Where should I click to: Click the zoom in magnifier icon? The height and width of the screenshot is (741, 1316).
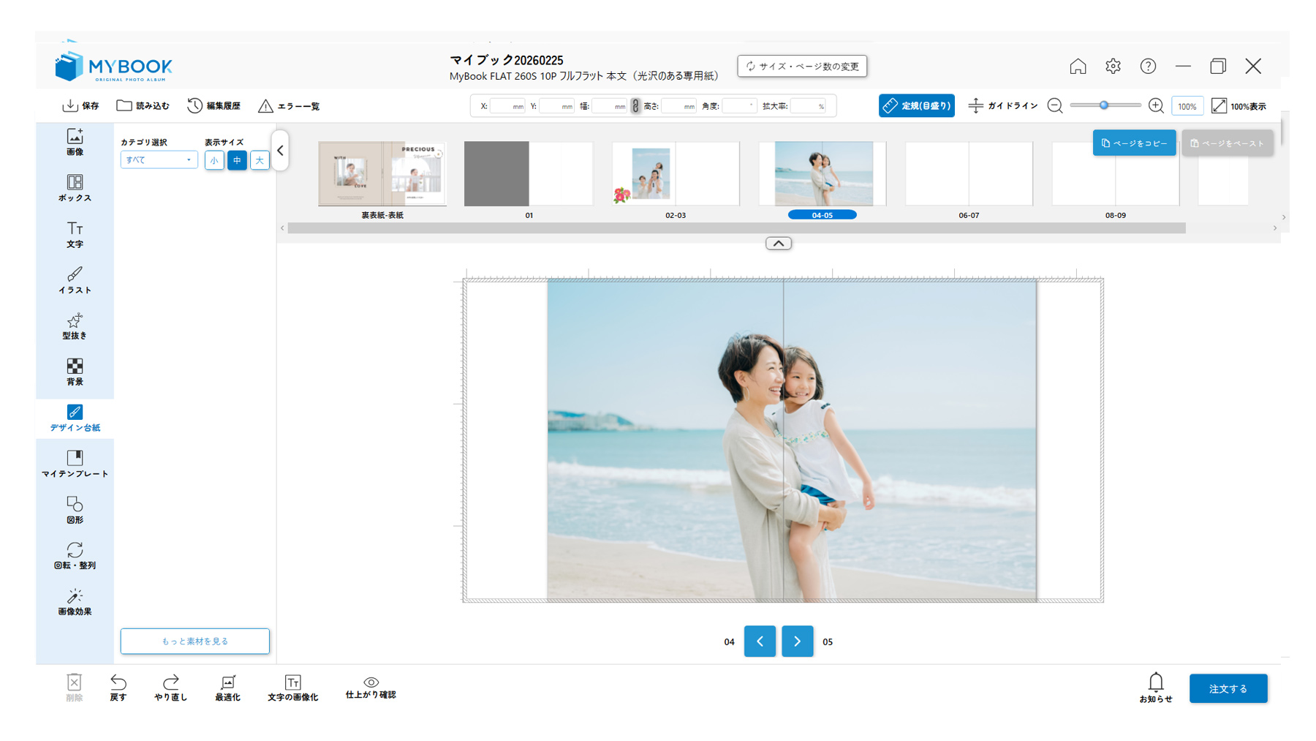1156,106
